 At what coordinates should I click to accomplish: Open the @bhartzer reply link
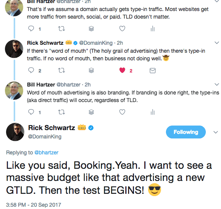pyautogui.click(x=46, y=152)
